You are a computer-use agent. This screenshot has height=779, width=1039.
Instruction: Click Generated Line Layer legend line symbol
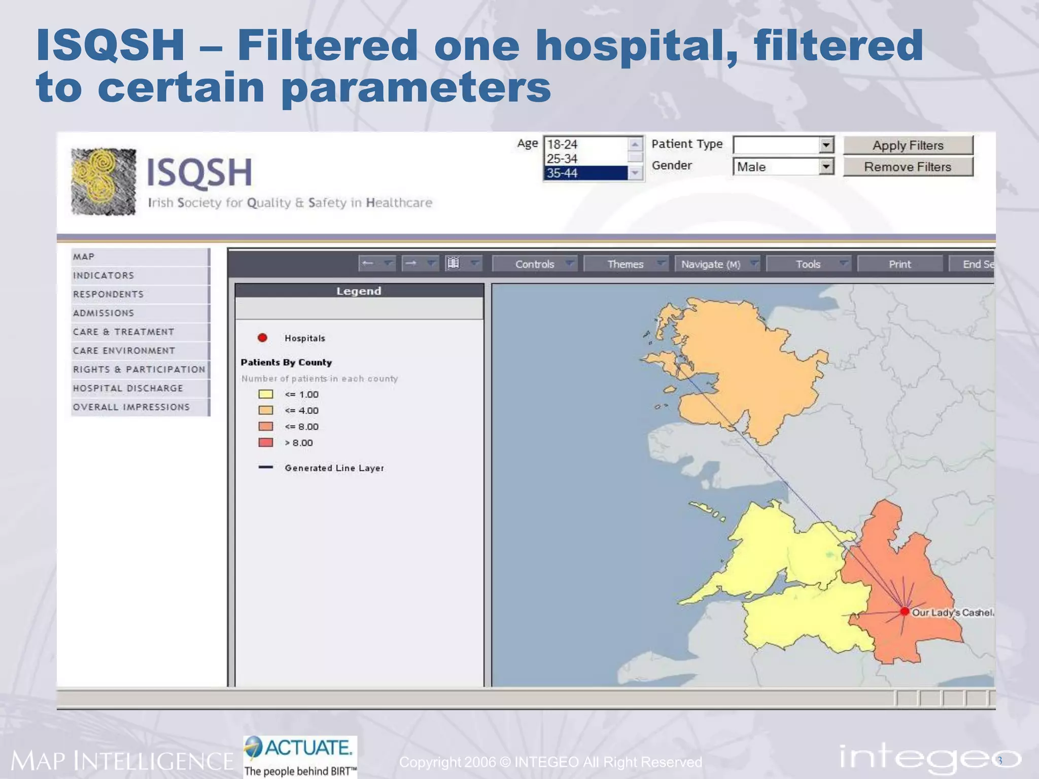click(266, 467)
